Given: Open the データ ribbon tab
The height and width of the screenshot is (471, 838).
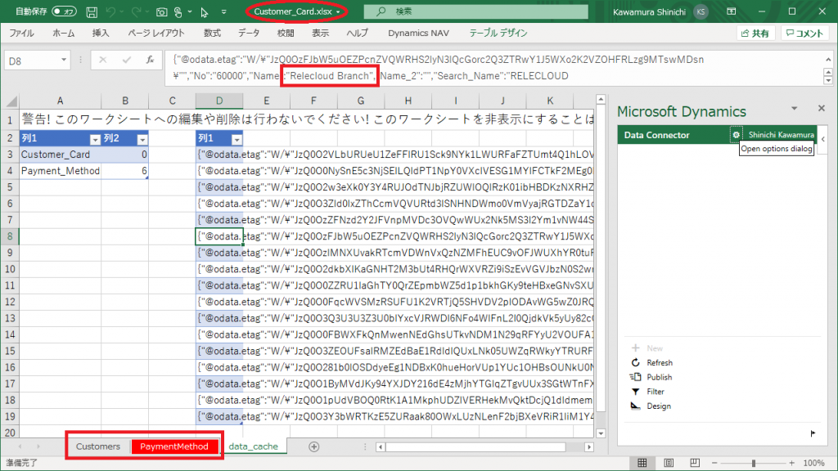Looking at the screenshot, I should [249, 33].
